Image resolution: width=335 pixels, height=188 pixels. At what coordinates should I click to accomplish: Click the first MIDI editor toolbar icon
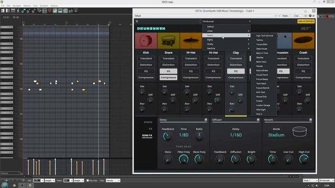coord(3,10)
